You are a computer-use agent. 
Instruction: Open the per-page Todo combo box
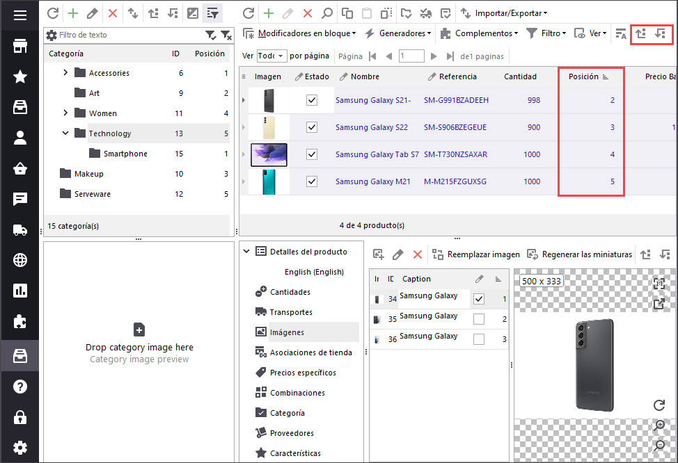271,56
